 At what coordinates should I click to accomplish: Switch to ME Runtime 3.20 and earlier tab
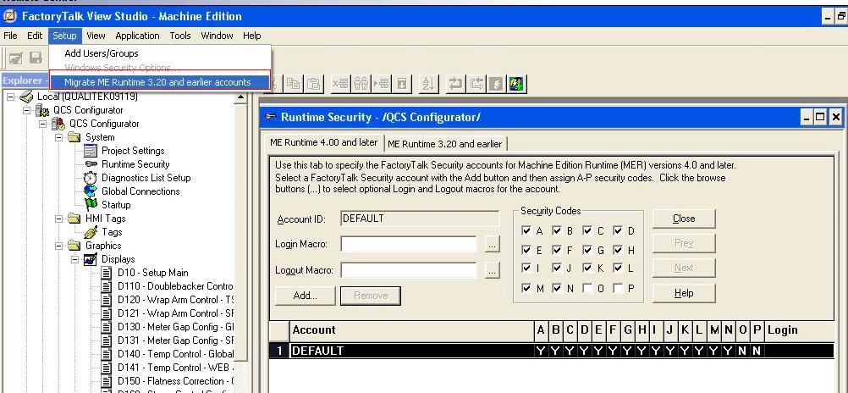445,143
